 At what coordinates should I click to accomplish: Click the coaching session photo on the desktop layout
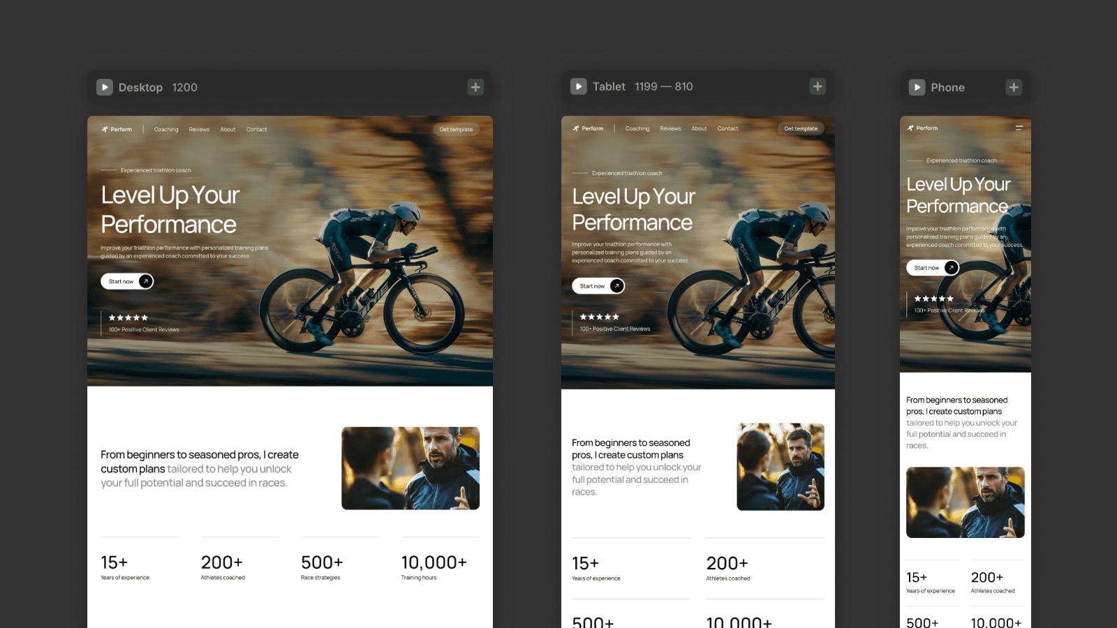[410, 468]
